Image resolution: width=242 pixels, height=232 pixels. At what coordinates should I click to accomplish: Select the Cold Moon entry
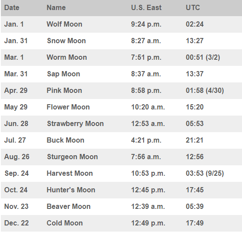click(65, 223)
